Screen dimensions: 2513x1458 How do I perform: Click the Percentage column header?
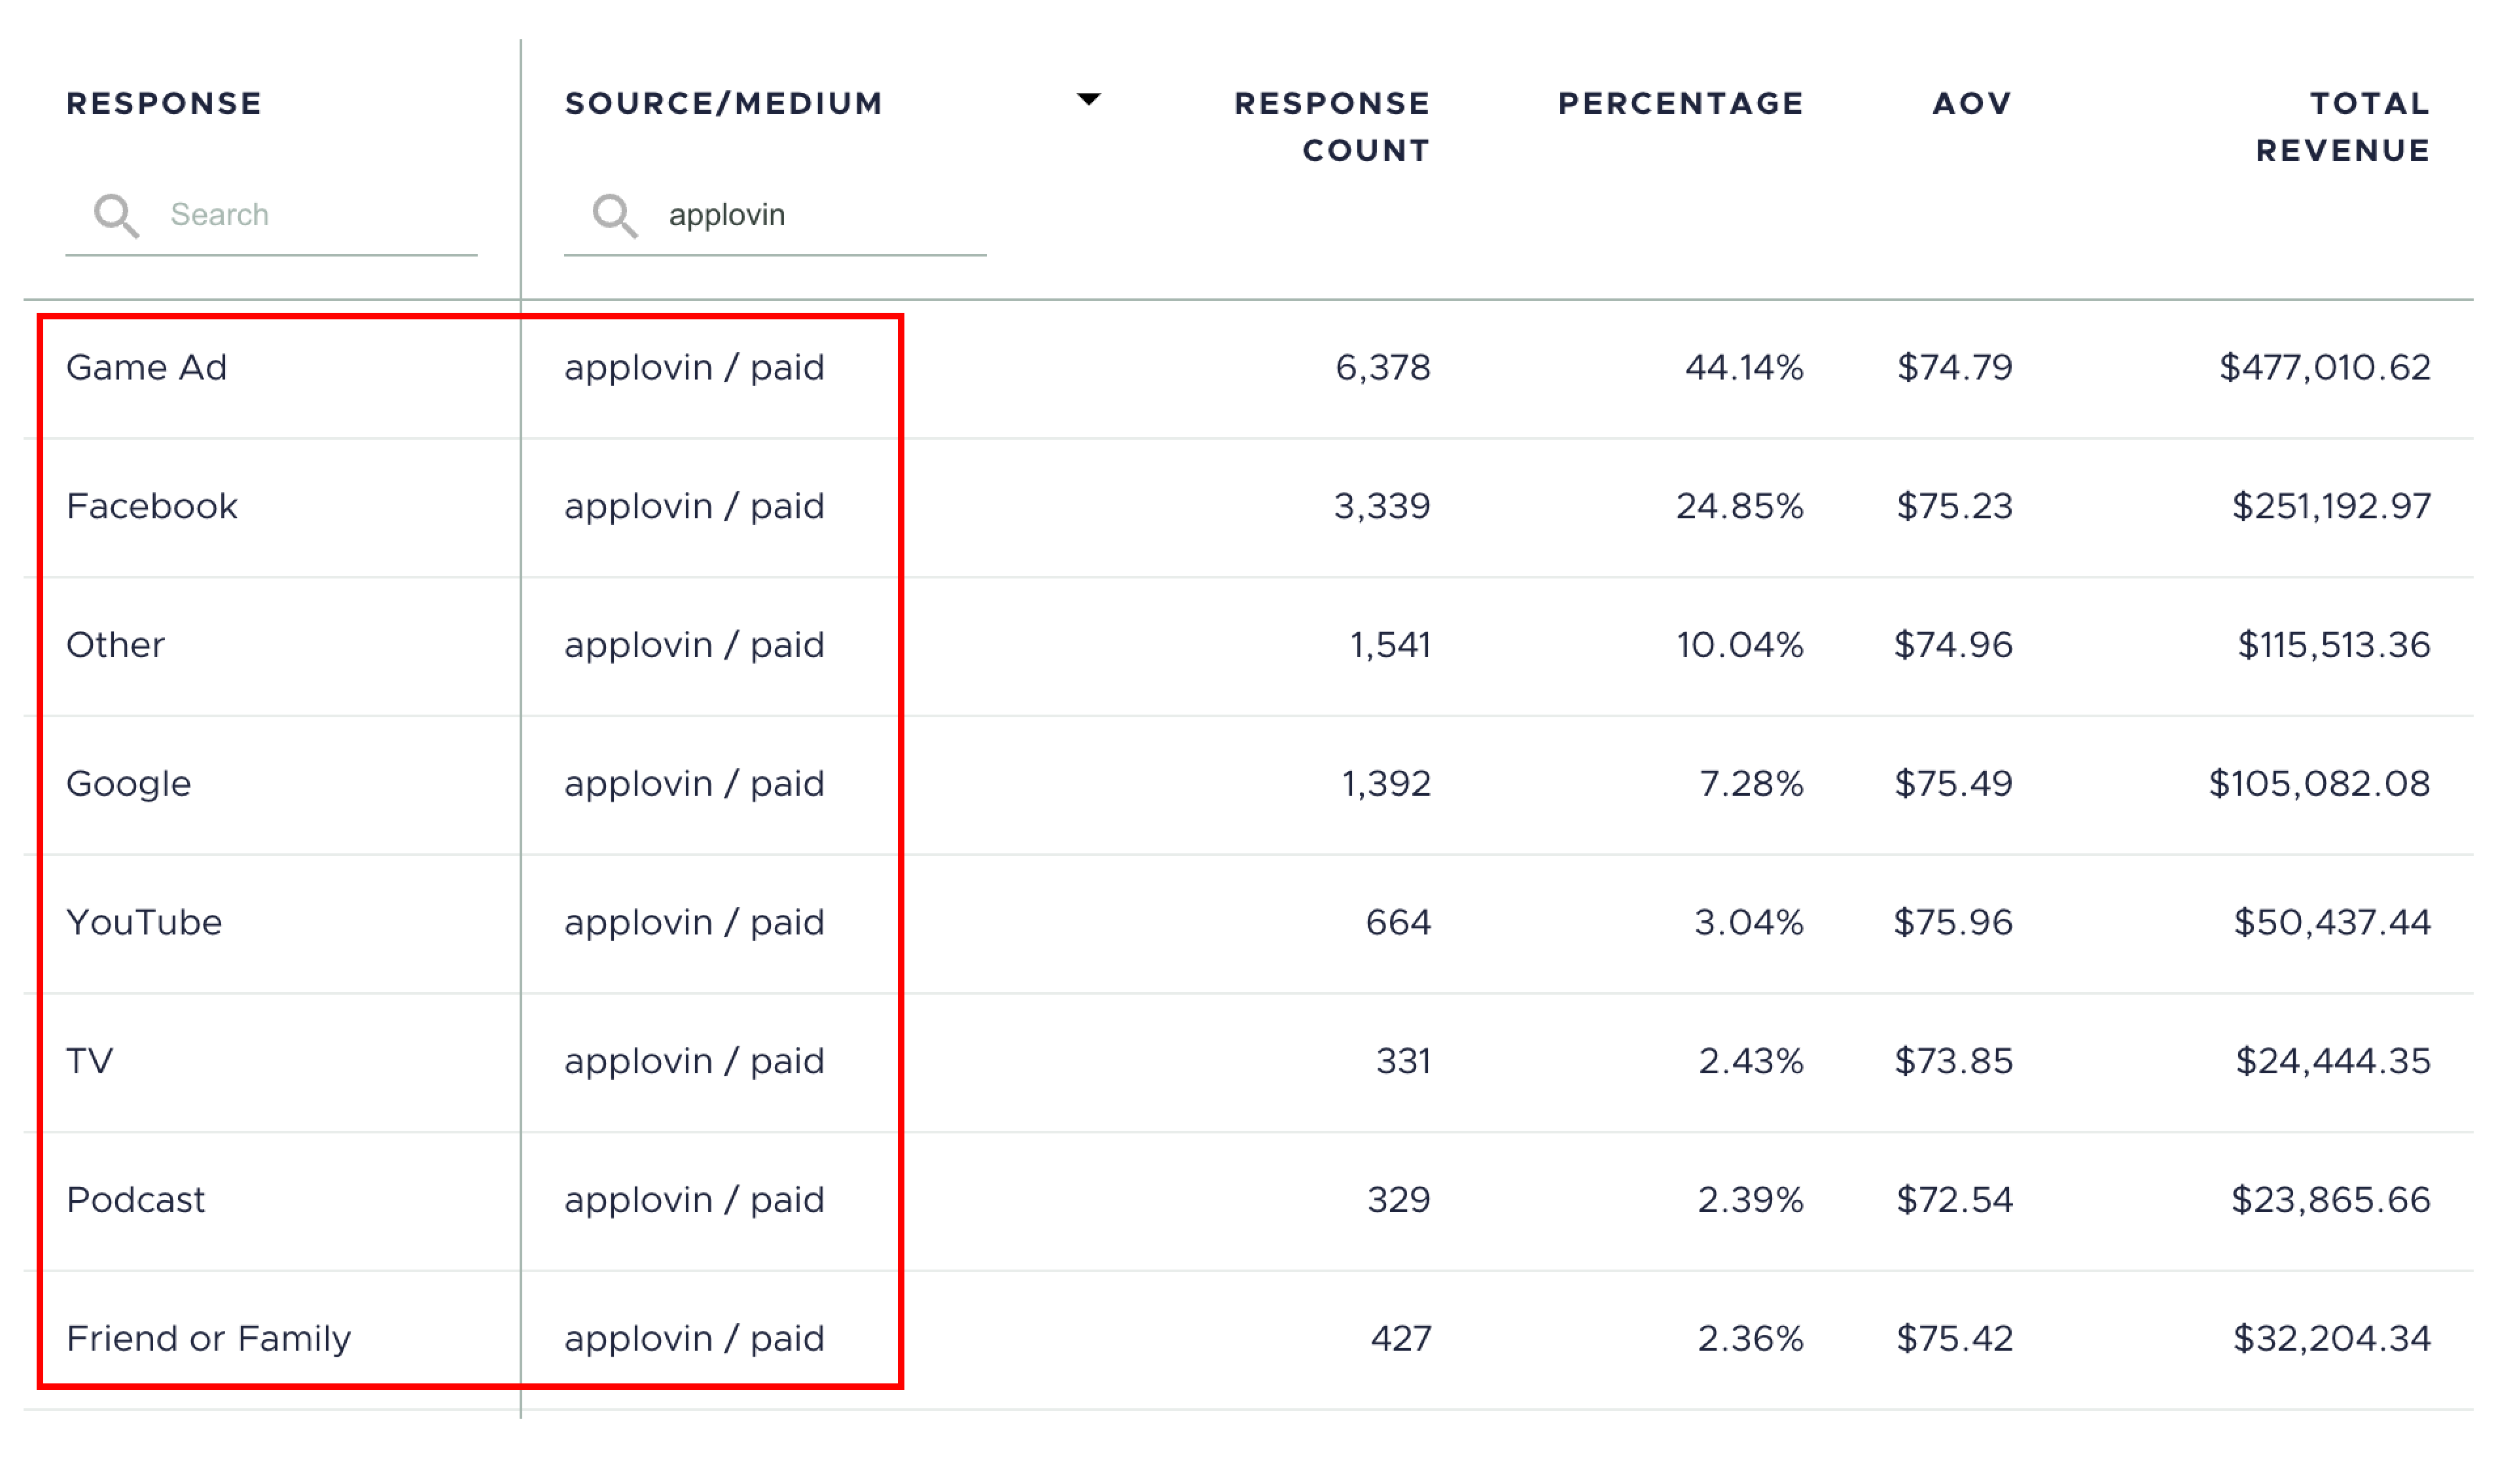point(1681,103)
